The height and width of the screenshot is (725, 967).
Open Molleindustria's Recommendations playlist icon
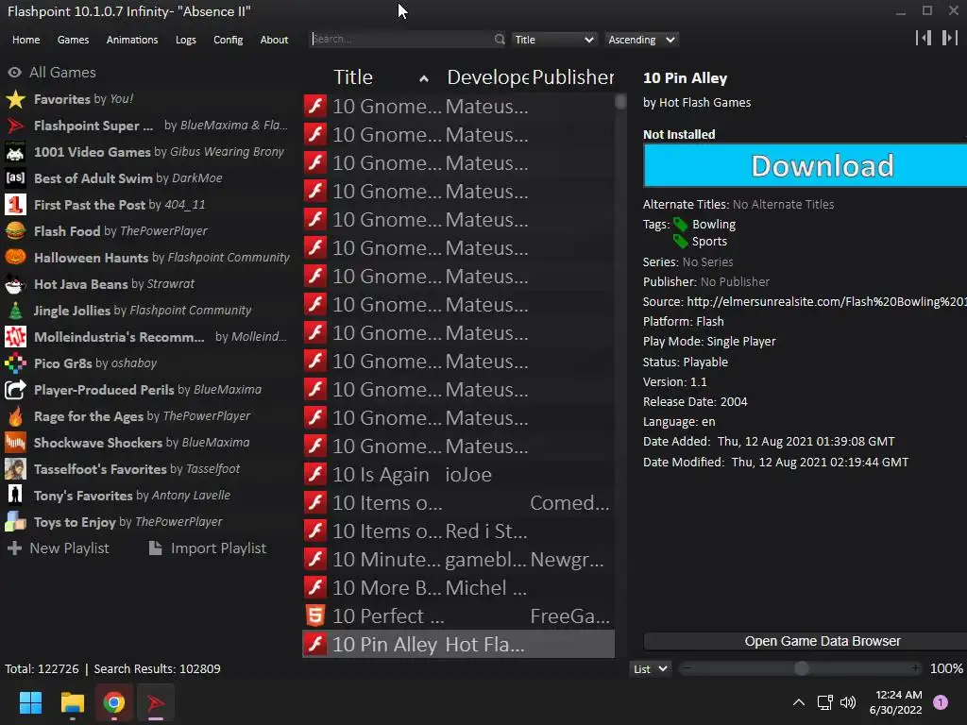15,337
